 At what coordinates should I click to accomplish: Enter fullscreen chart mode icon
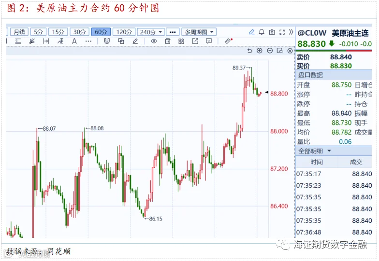[282, 32]
